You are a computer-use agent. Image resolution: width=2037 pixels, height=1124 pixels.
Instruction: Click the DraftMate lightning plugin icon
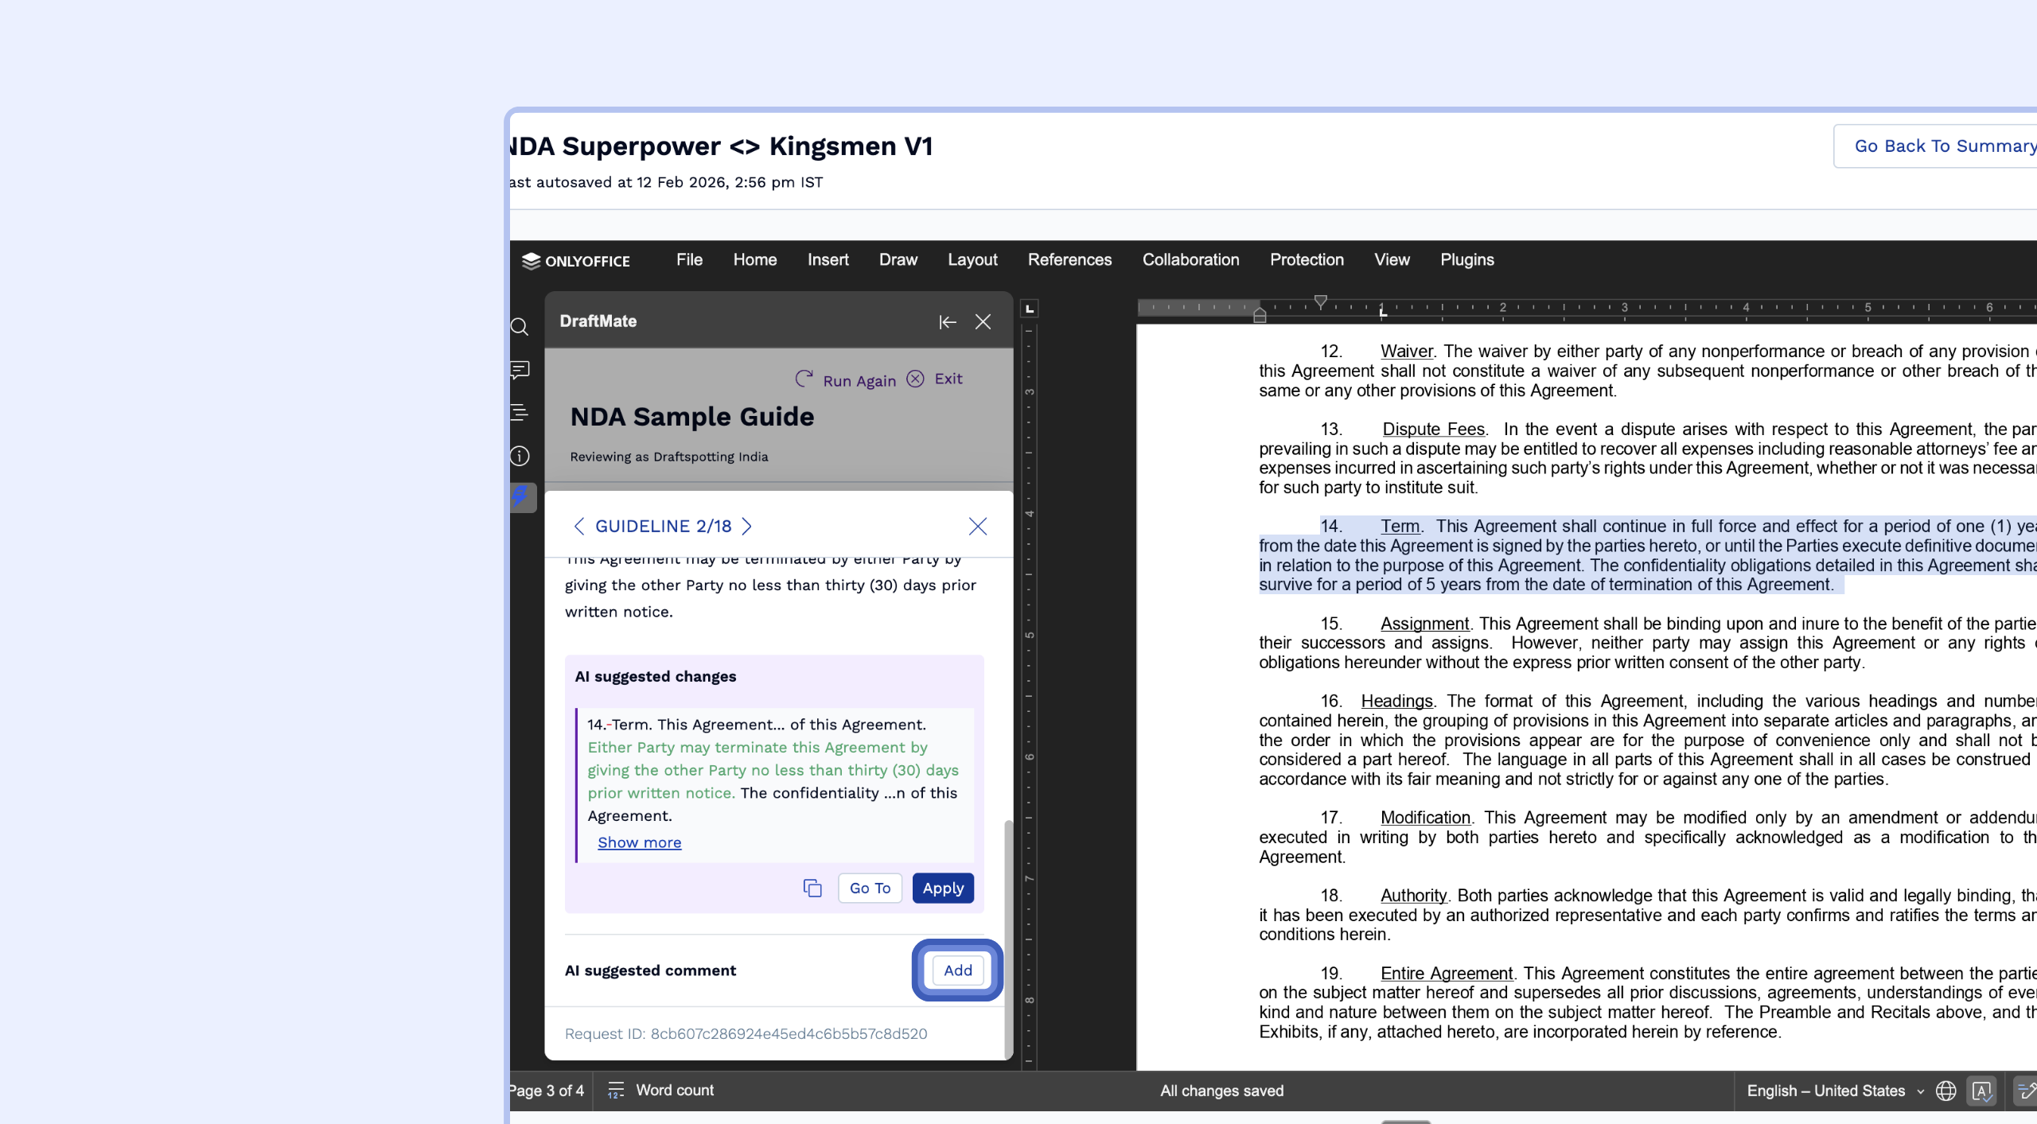[520, 497]
